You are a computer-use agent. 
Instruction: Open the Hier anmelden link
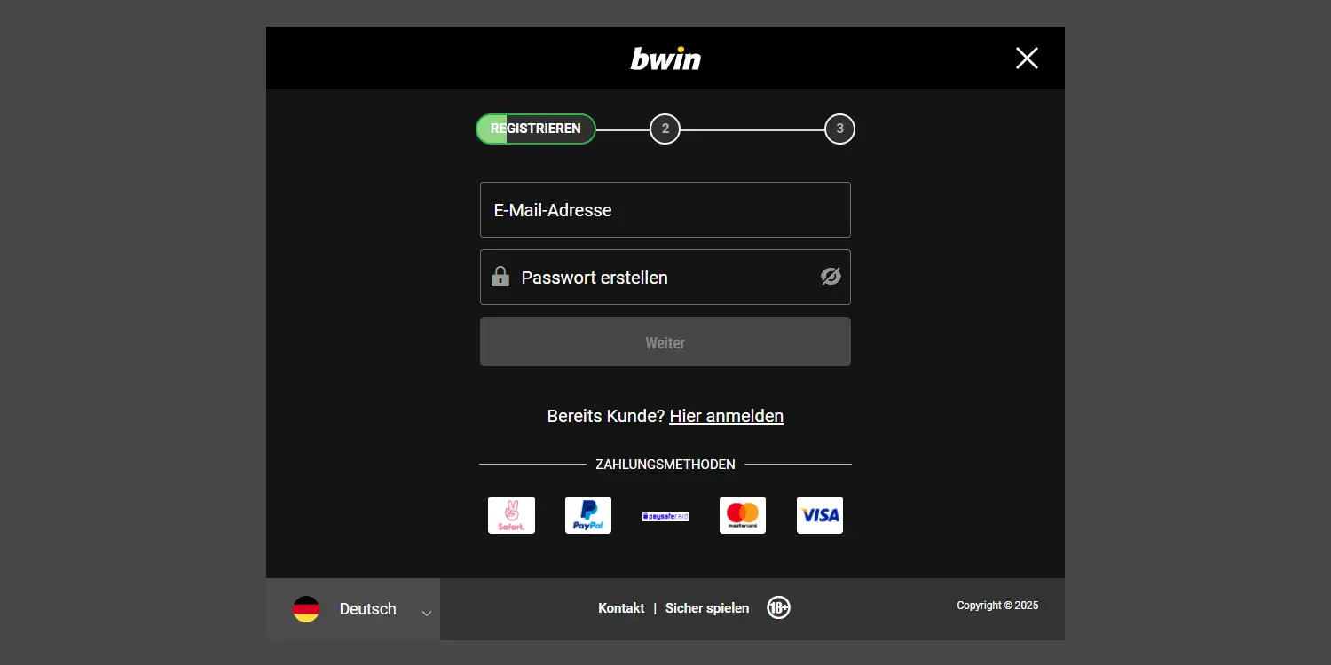(x=726, y=416)
